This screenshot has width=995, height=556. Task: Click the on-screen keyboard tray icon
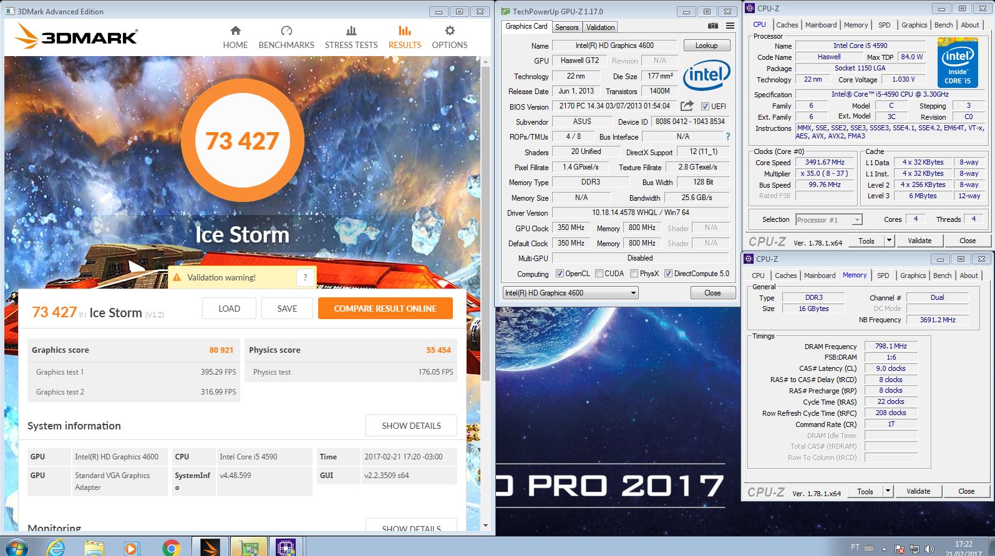(870, 549)
